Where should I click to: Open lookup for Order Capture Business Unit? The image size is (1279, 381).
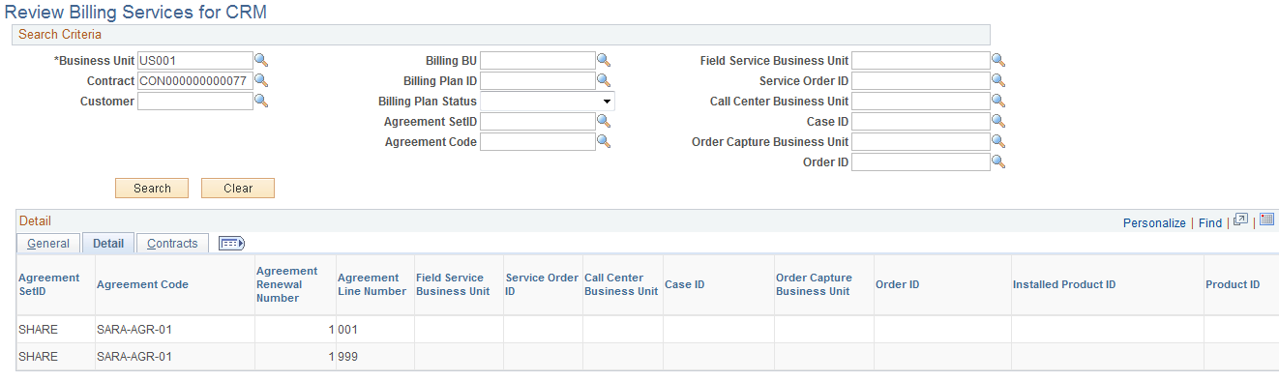[x=998, y=142]
